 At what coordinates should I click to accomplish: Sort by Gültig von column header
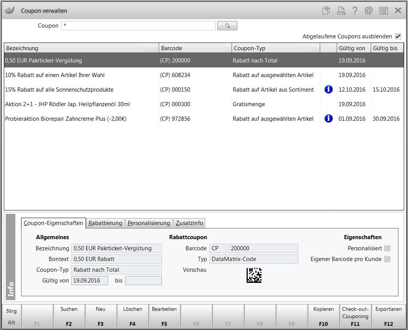coord(354,48)
